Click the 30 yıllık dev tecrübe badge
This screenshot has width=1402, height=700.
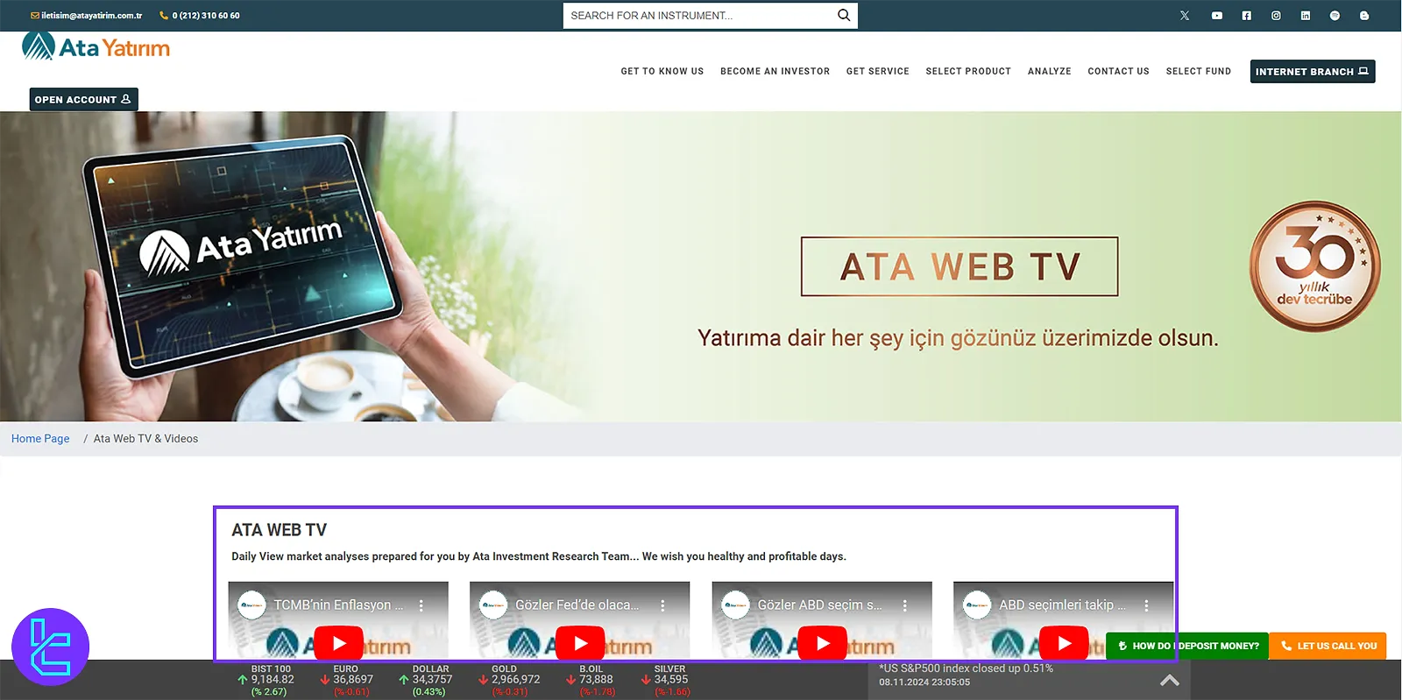[1314, 266]
